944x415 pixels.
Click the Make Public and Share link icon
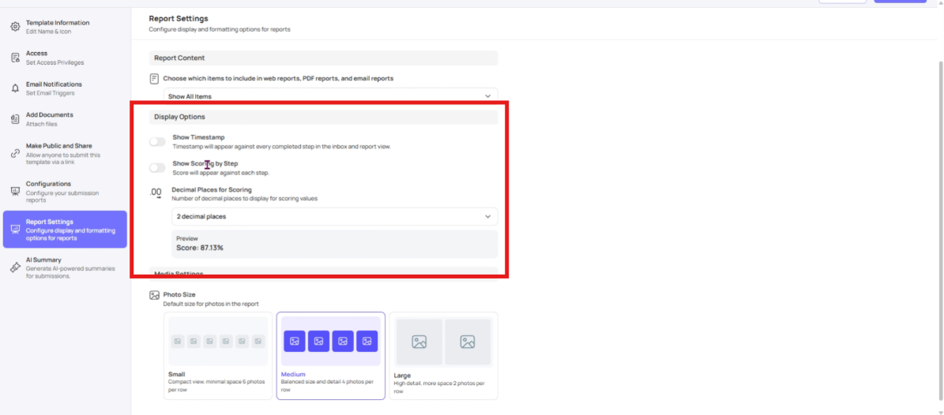(15, 153)
